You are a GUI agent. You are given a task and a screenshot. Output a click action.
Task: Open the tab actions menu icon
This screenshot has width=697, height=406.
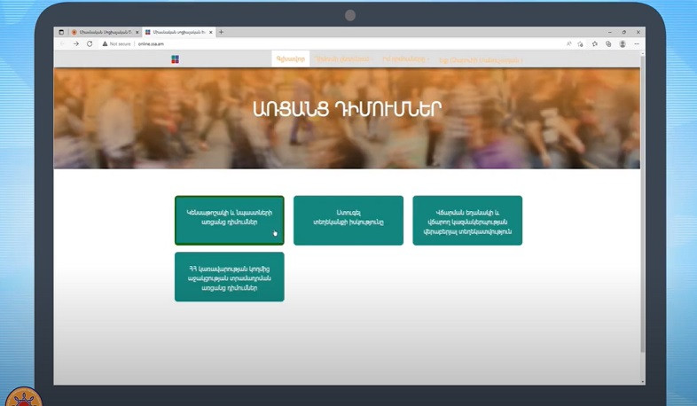[x=61, y=32]
